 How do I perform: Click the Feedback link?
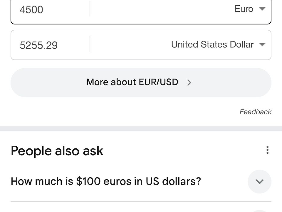click(x=255, y=112)
